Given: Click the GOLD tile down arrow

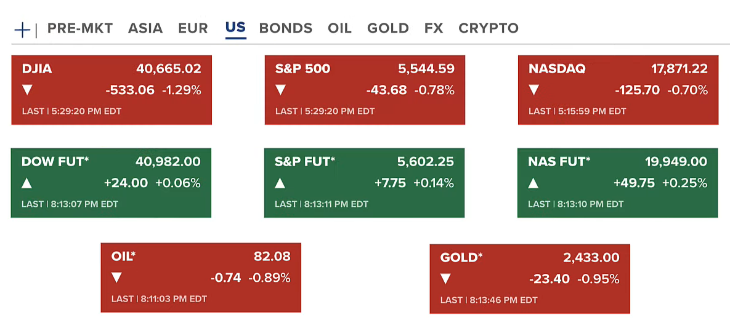Looking at the screenshot, I should click(x=446, y=279).
